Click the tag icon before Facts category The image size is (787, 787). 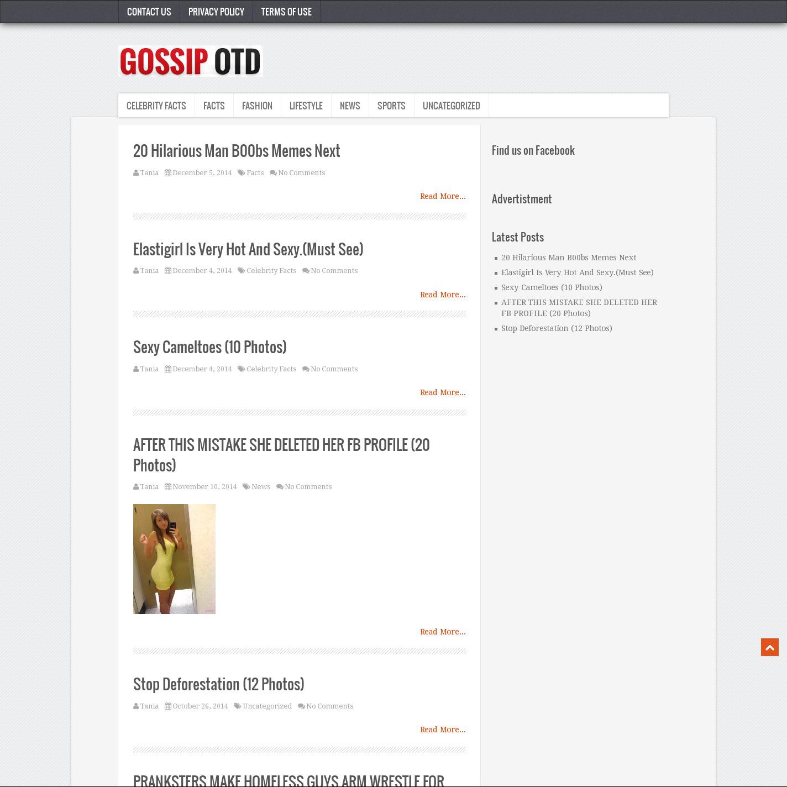coord(242,173)
